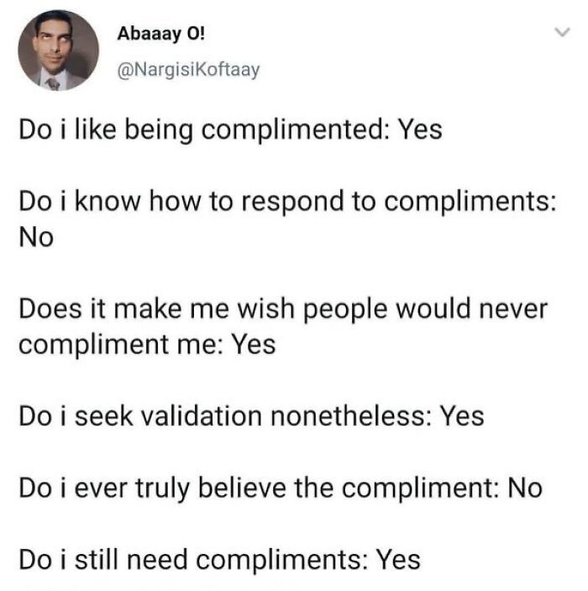
Task: Click the "Do i know how to respond" line
Action: 286,203
